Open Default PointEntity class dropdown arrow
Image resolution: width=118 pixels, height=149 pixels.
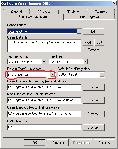52,74
